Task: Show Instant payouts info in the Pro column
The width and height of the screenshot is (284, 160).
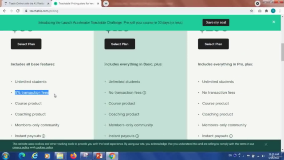Action: pos(137,136)
